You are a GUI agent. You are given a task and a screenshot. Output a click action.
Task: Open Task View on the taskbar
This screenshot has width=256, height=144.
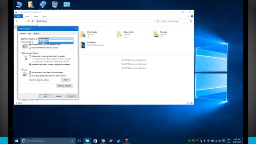[79, 141]
